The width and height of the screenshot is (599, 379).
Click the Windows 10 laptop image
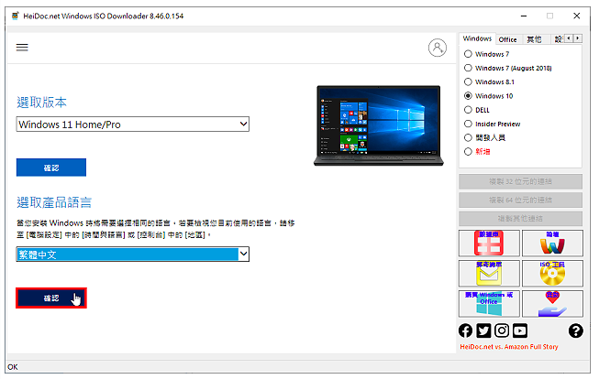(x=379, y=125)
